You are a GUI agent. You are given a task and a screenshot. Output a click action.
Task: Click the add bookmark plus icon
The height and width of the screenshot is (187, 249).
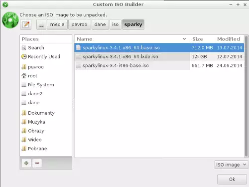26,163
